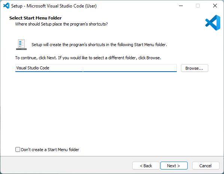Click the "To continue, click Next" instruction text
224x174 pixels.
point(88,58)
